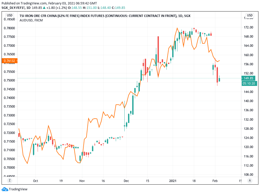Click the Dec label on time axis
The width and height of the screenshot is (260, 194).
point(126,181)
